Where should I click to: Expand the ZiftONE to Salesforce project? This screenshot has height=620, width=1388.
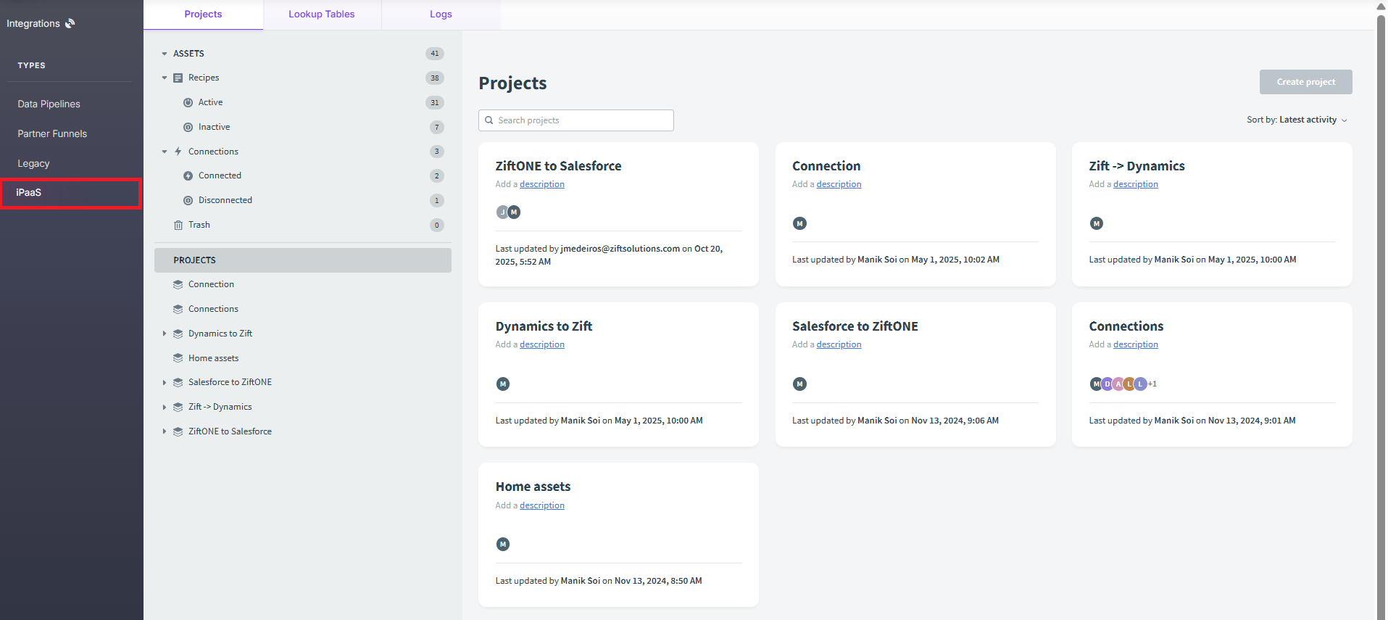pos(165,431)
